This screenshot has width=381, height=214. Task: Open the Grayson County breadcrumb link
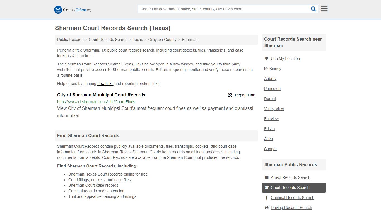pyautogui.click(x=162, y=40)
